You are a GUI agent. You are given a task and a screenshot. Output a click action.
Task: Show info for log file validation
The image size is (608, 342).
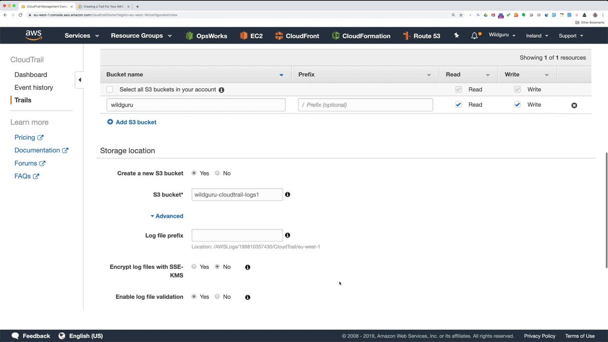(247, 297)
